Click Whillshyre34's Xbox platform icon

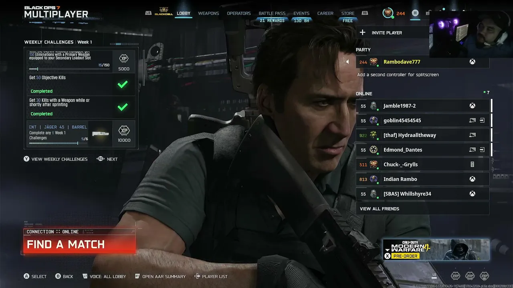click(473, 194)
